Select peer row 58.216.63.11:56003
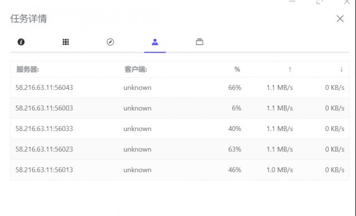 coord(180,108)
